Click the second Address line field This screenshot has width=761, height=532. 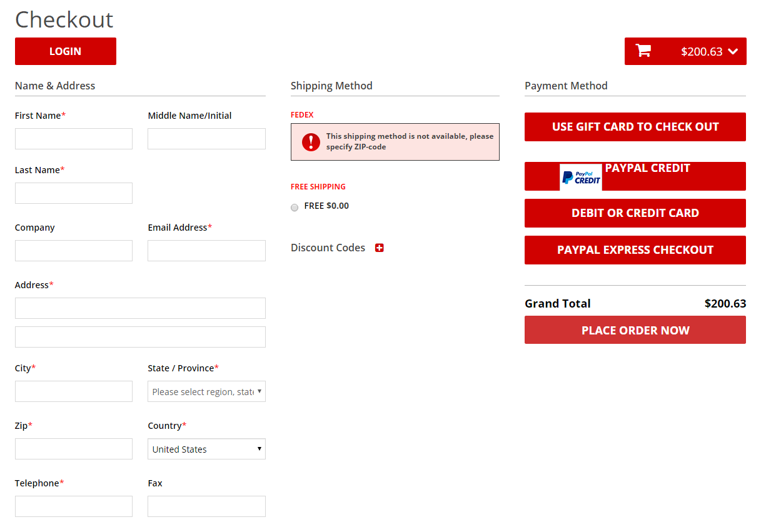[x=140, y=337]
